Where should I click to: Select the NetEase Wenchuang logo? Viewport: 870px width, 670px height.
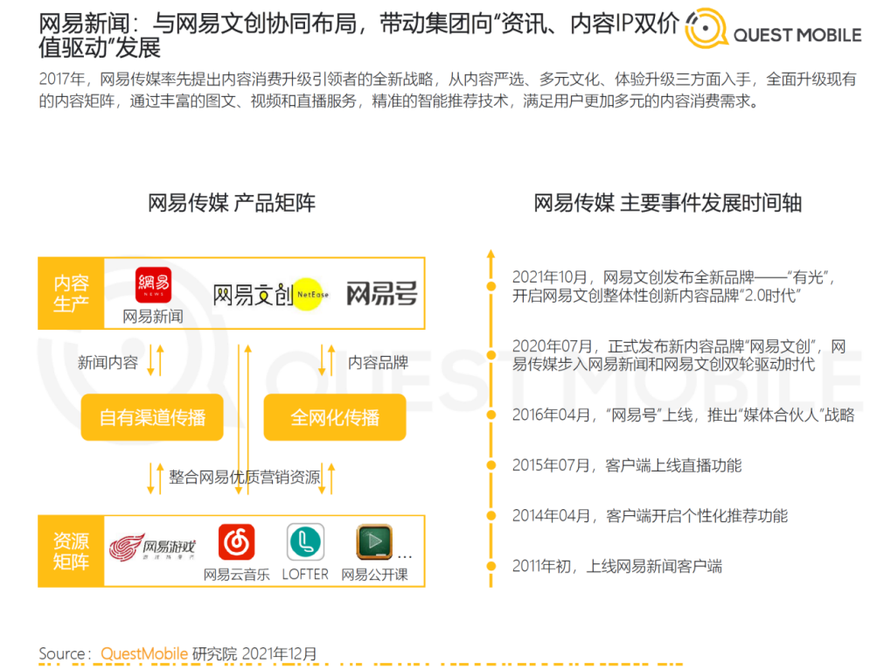271,294
